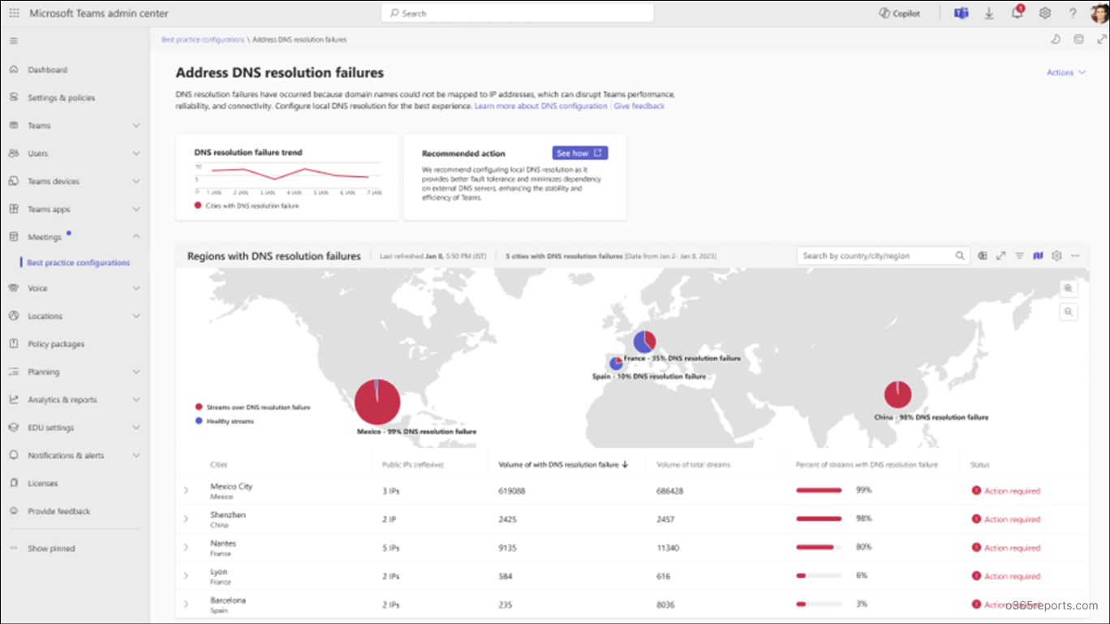Click the full screen expand icon under the avatar

coord(1102,39)
